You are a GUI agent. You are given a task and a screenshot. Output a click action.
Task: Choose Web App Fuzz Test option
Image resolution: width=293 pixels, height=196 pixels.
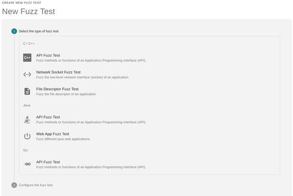[150, 136]
